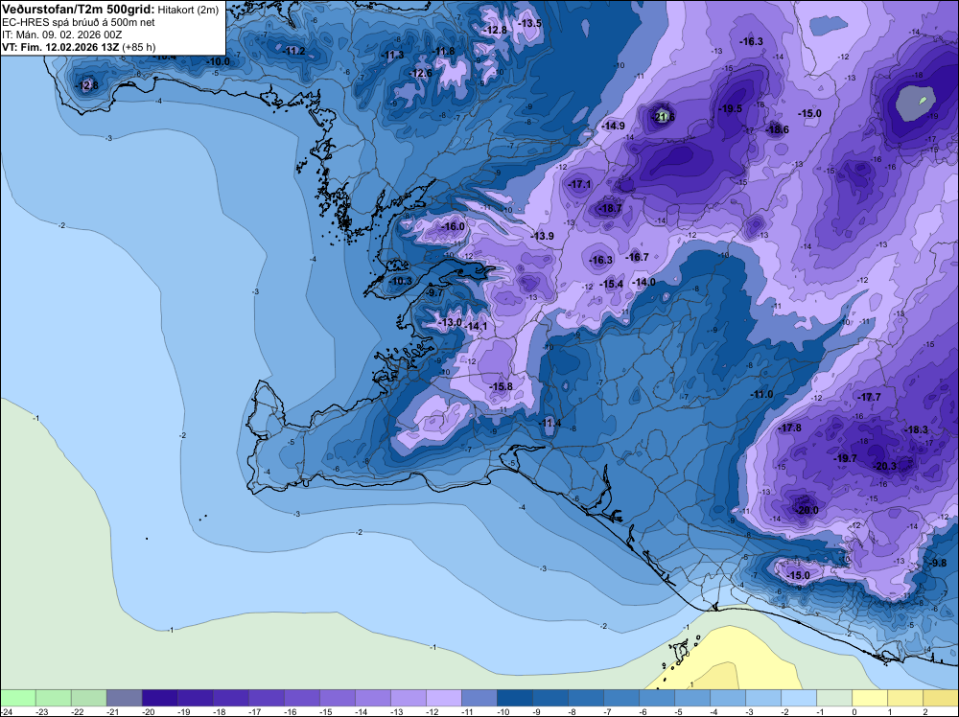Select the -17.1 temperature value
The image size is (959, 717).
(x=580, y=184)
